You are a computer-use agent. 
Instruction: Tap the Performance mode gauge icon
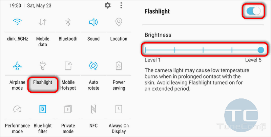click(17, 109)
